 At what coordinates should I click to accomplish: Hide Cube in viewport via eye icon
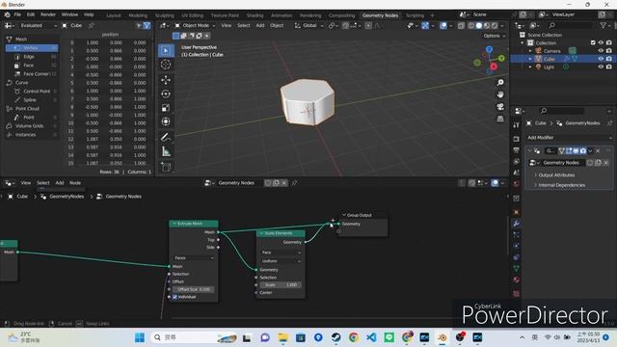[x=601, y=59]
